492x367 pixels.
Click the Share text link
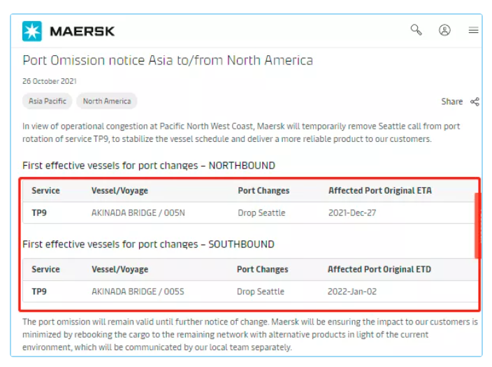click(x=452, y=102)
